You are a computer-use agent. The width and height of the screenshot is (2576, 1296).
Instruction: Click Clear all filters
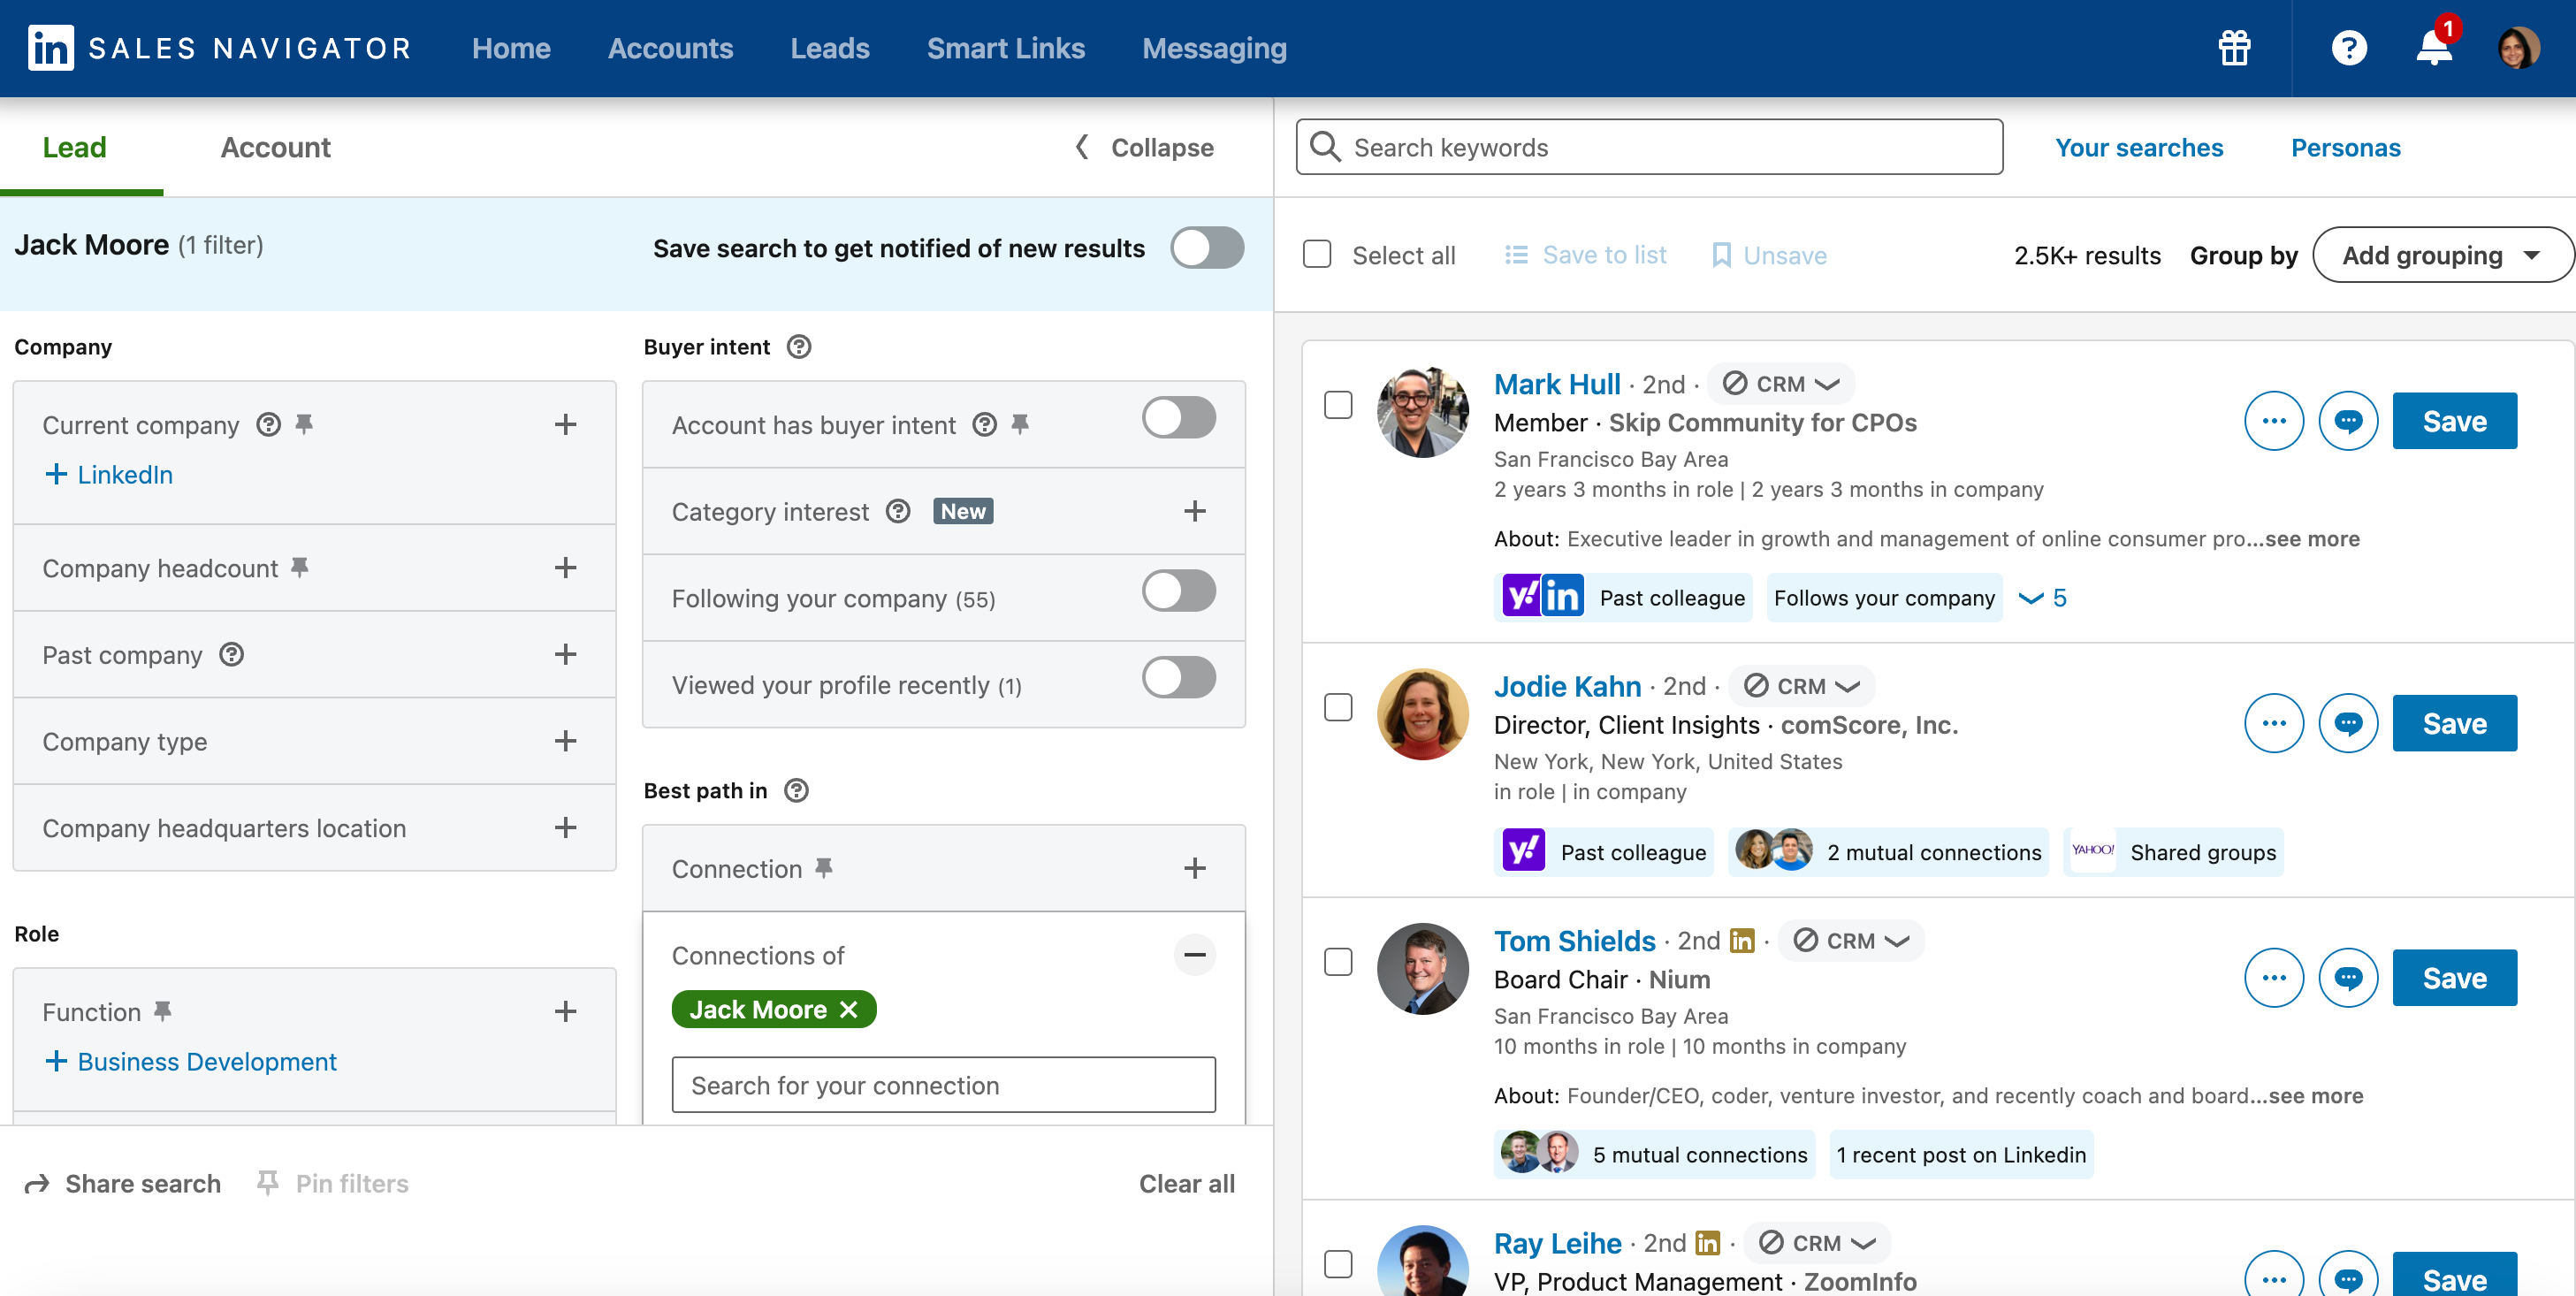pos(1187,1183)
